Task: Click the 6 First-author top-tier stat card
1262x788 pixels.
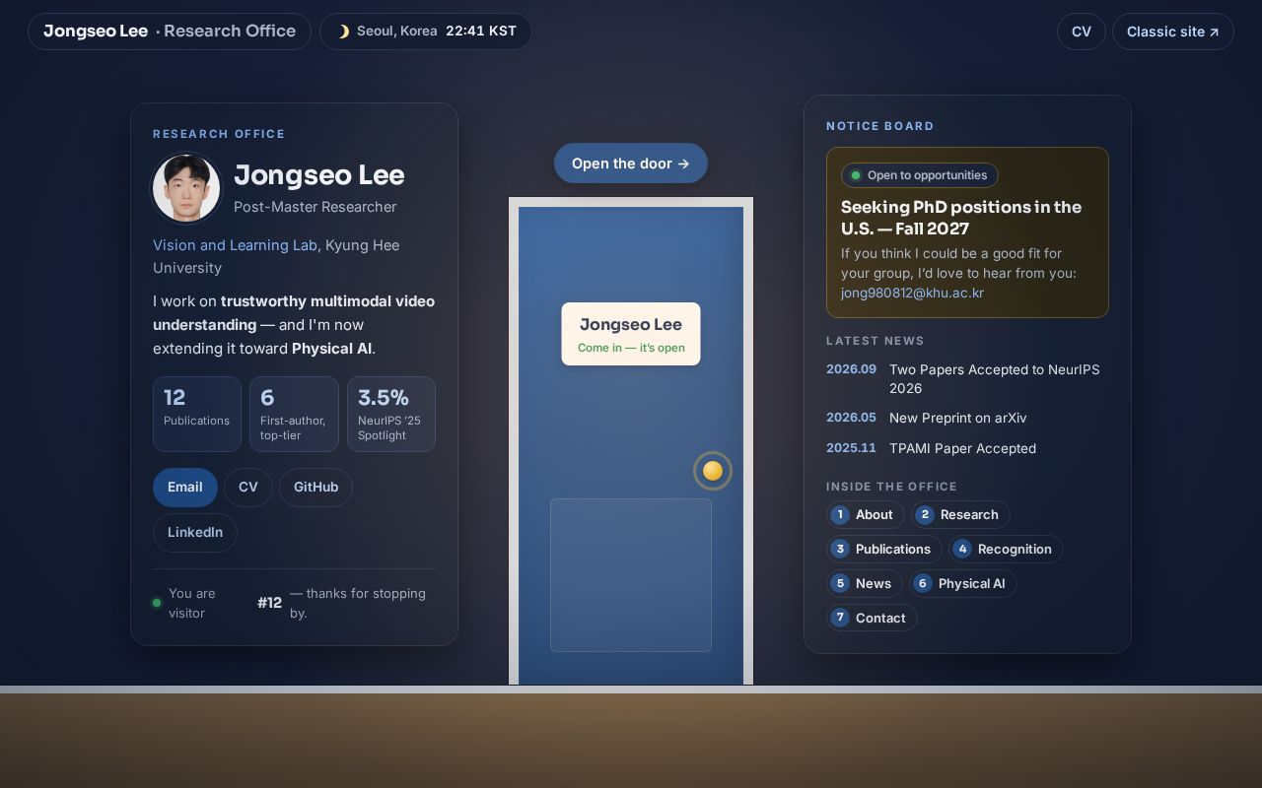Action: [294, 414]
